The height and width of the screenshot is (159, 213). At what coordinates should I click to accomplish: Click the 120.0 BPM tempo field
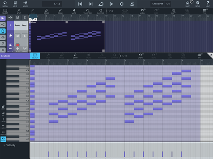[158, 4]
